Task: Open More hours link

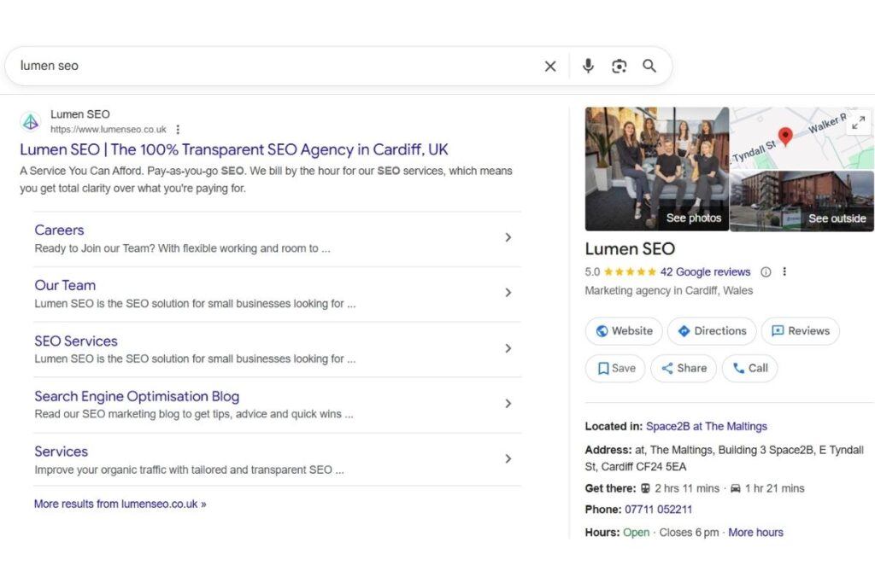Action: 755,533
